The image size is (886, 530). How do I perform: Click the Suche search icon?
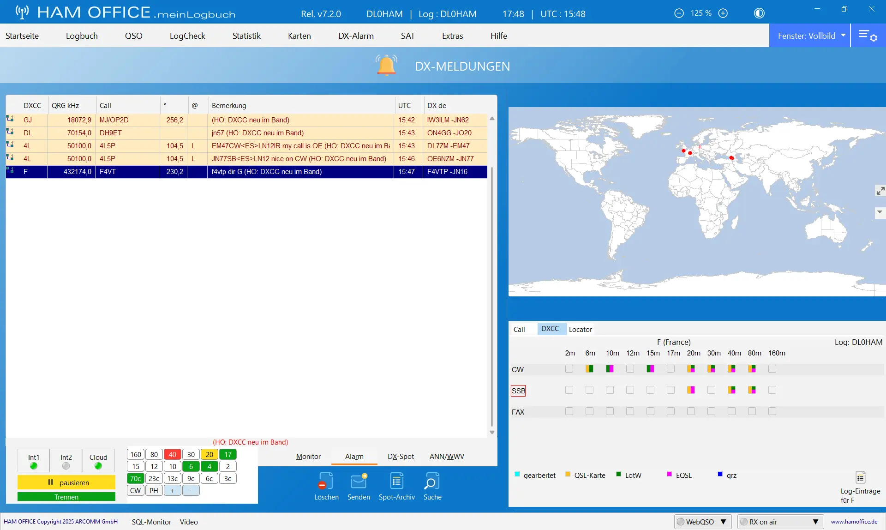point(432,482)
